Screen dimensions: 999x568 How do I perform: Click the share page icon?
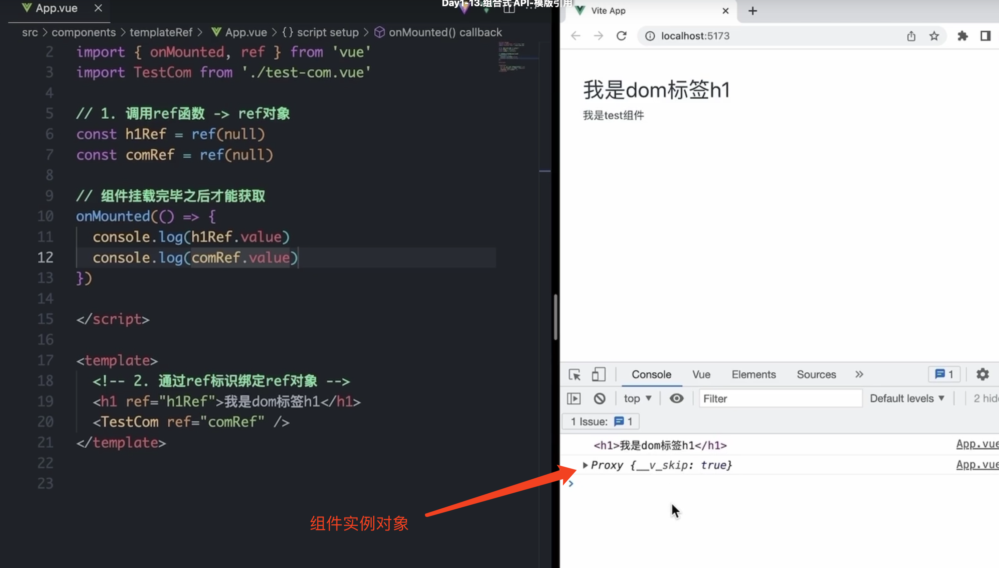911,36
